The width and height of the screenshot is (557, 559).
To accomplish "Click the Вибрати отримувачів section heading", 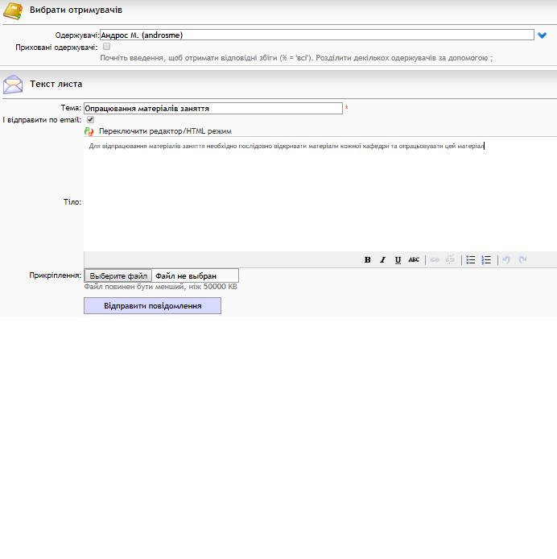I will coord(76,10).
